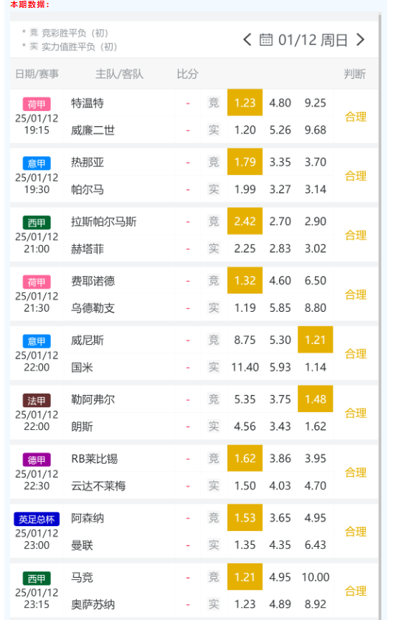The height and width of the screenshot is (620, 406).
Task: Click the 法甲 league tag for 勒阿弗尔
Action: (37, 401)
